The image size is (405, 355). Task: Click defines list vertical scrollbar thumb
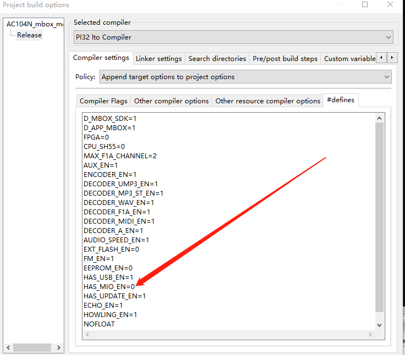[379, 217]
